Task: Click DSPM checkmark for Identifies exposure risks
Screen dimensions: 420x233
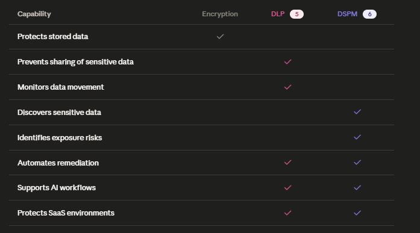Action: point(357,137)
